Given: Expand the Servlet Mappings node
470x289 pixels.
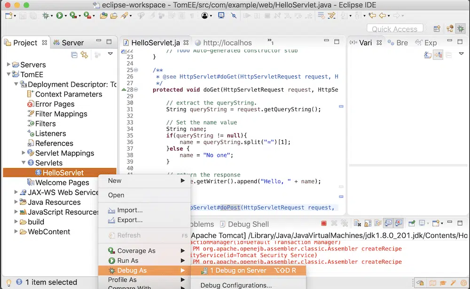Looking at the screenshot, I should pyautogui.click(x=24, y=153).
